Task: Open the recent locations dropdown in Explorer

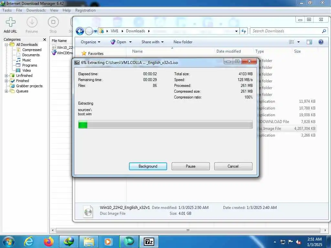Action: coord(95,31)
